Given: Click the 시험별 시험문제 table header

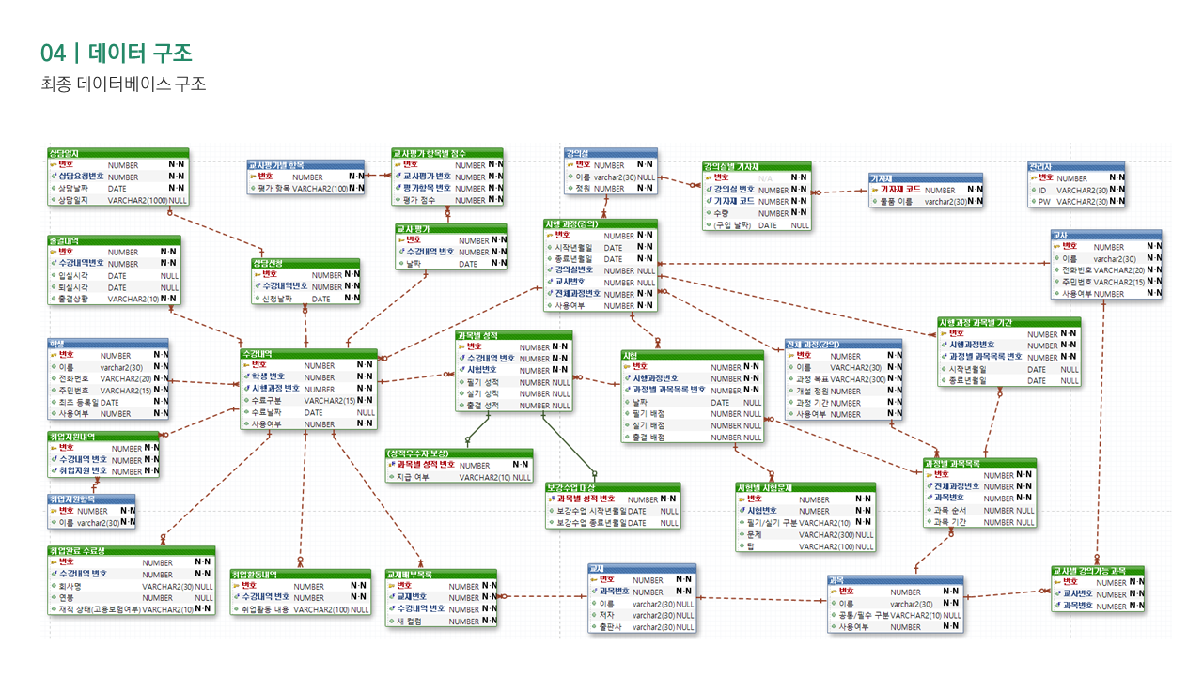Looking at the screenshot, I should (x=805, y=488).
